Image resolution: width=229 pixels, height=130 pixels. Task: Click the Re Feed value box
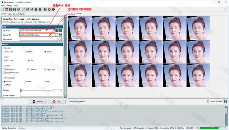[x=58, y=91]
